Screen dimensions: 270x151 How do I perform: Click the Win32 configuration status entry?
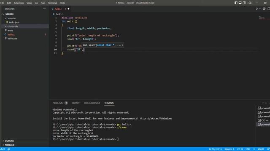261,149
